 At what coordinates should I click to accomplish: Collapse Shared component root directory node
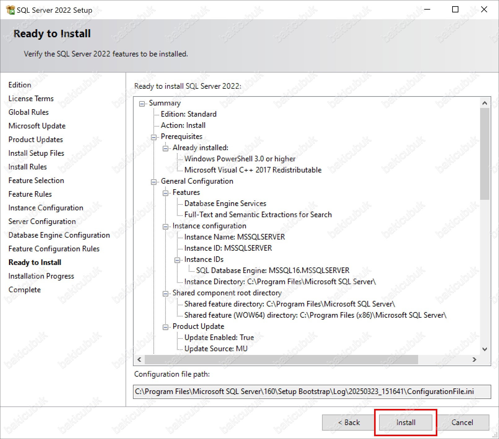166,293
